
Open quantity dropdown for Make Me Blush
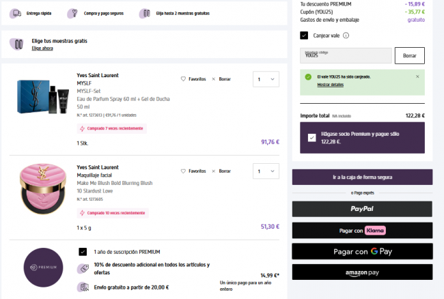coord(266,172)
